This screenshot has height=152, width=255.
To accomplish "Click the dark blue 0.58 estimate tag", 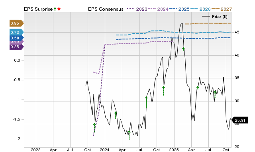I will (x=17, y=38).
